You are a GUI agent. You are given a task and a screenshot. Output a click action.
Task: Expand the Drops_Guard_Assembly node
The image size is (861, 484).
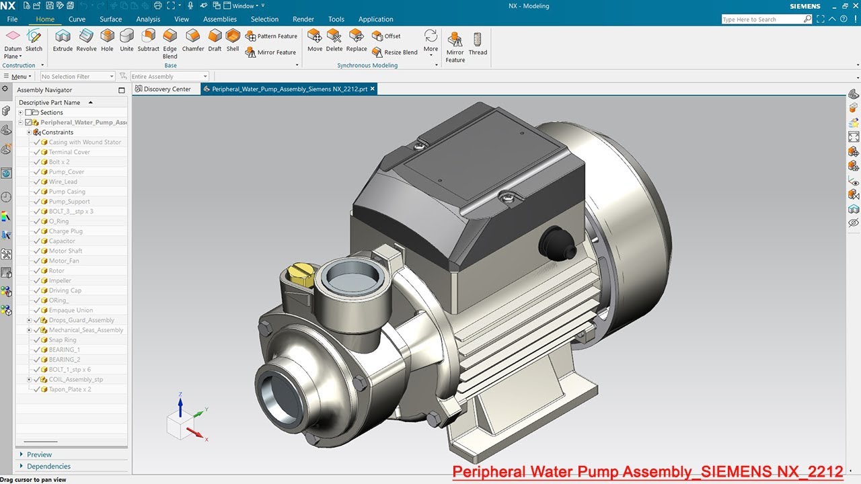[x=29, y=321]
